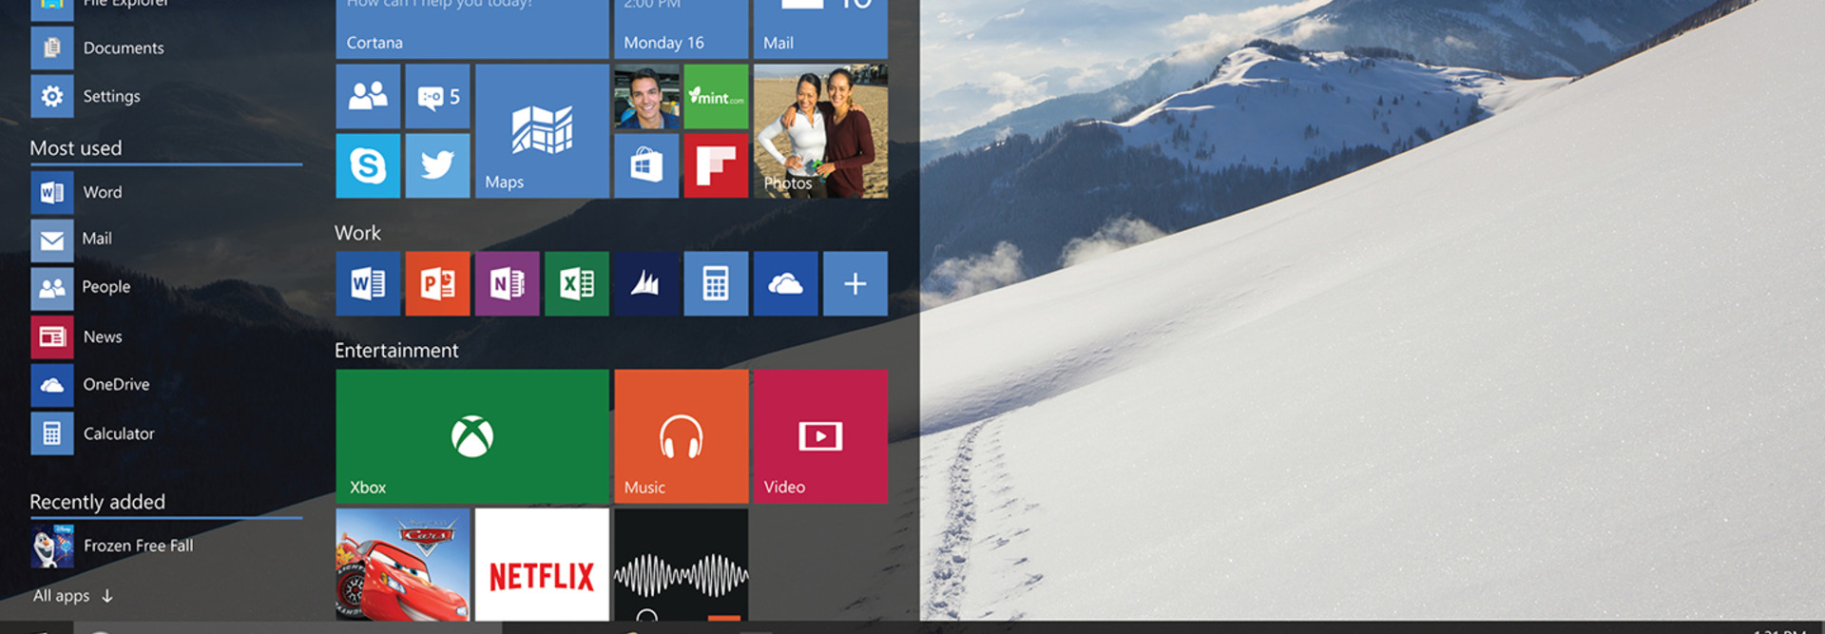Image resolution: width=1825 pixels, height=634 pixels.
Task: Expand the All apps list
Action: (x=72, y=596)
